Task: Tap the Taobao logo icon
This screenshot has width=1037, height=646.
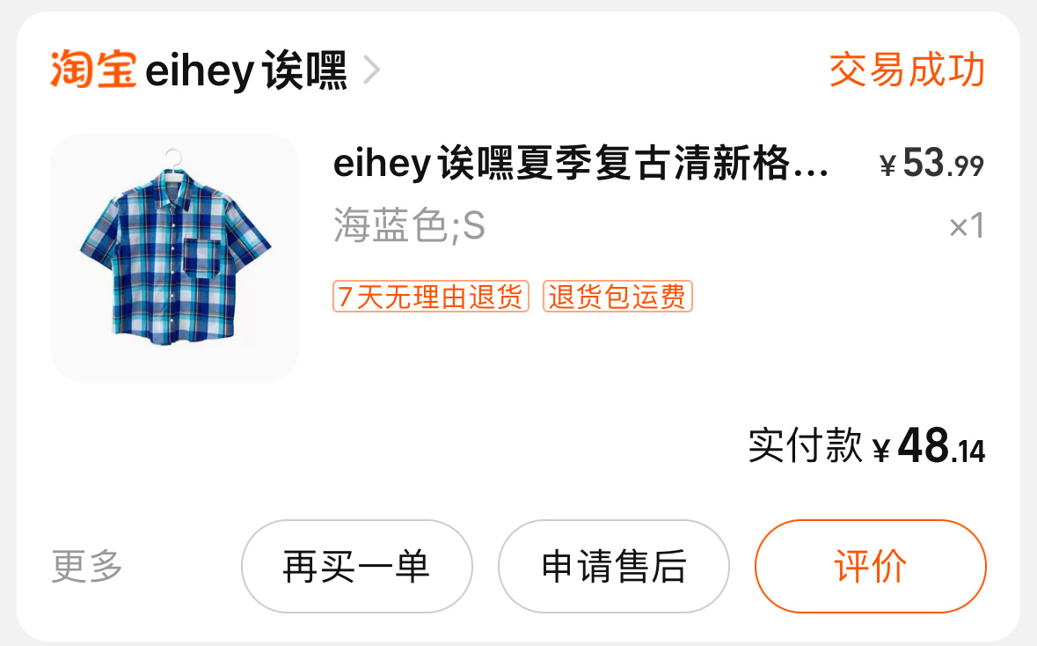Action: (x=93, y=69)
